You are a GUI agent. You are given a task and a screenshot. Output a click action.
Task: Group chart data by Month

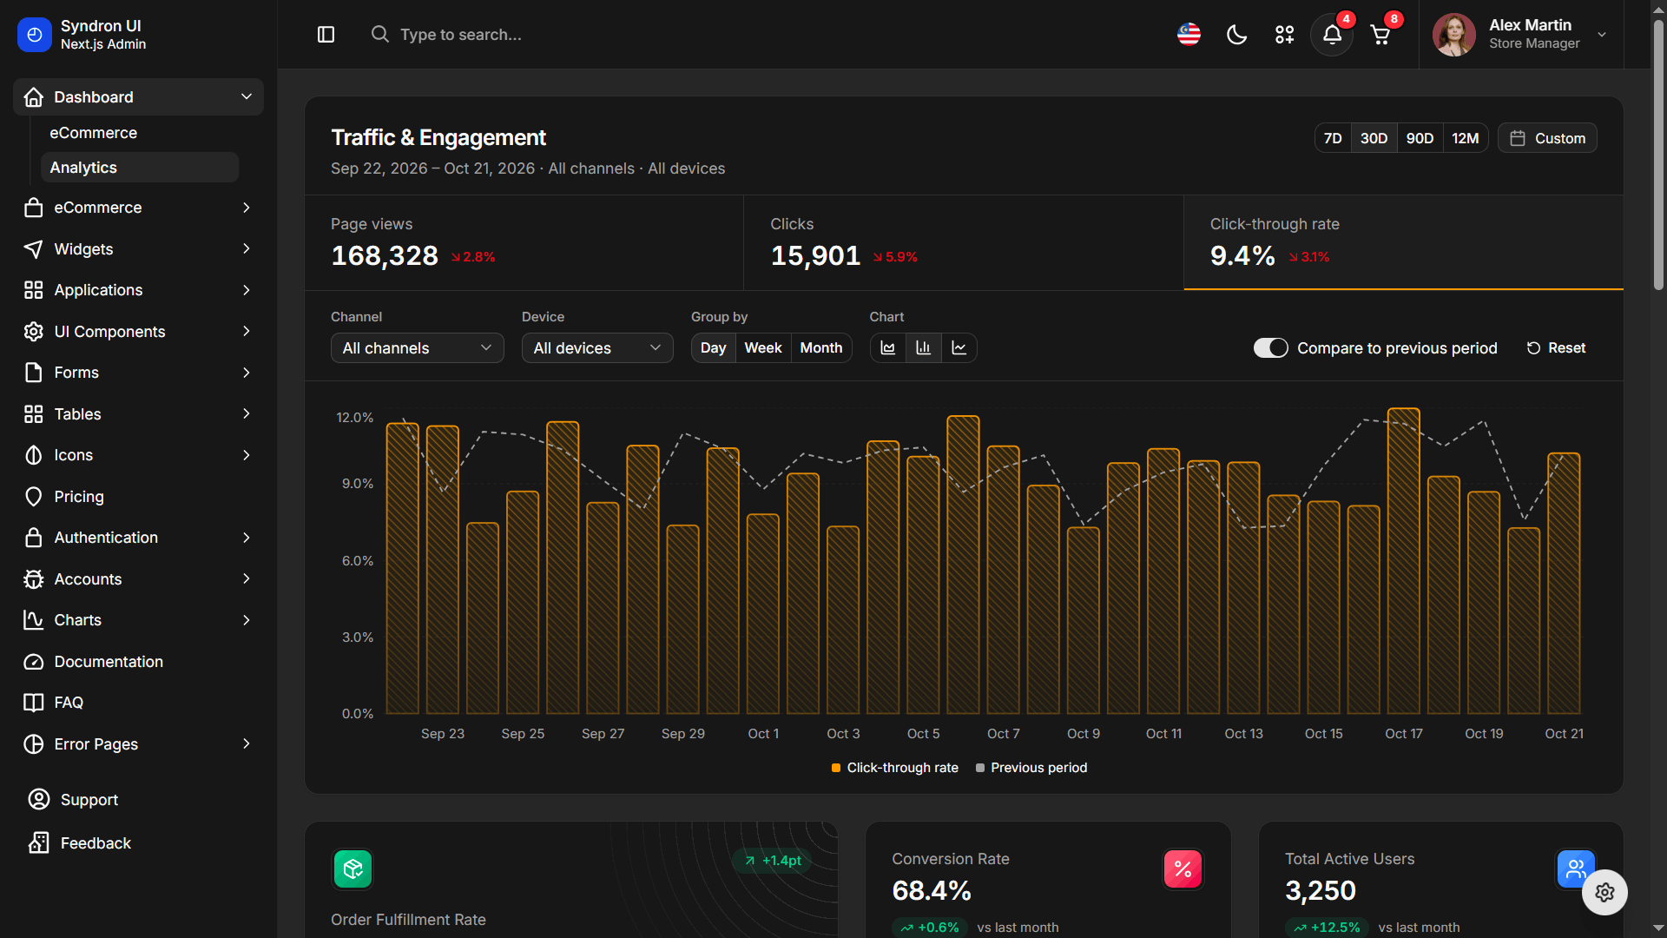[x=821, y=348]
